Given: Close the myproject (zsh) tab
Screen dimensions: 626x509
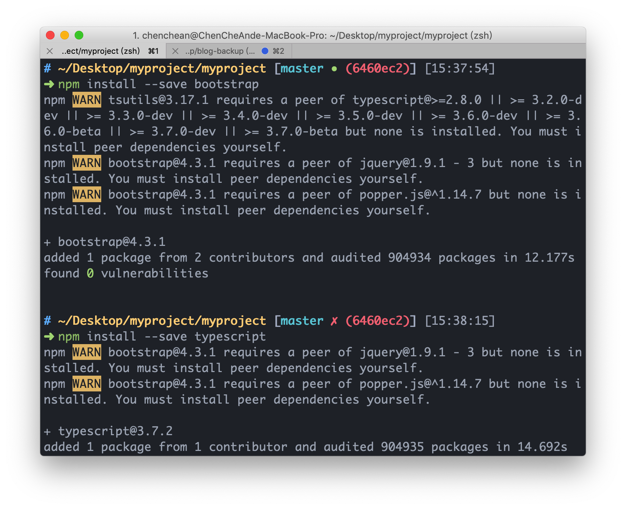Looking at the screenshot, I should click(50, 51).
